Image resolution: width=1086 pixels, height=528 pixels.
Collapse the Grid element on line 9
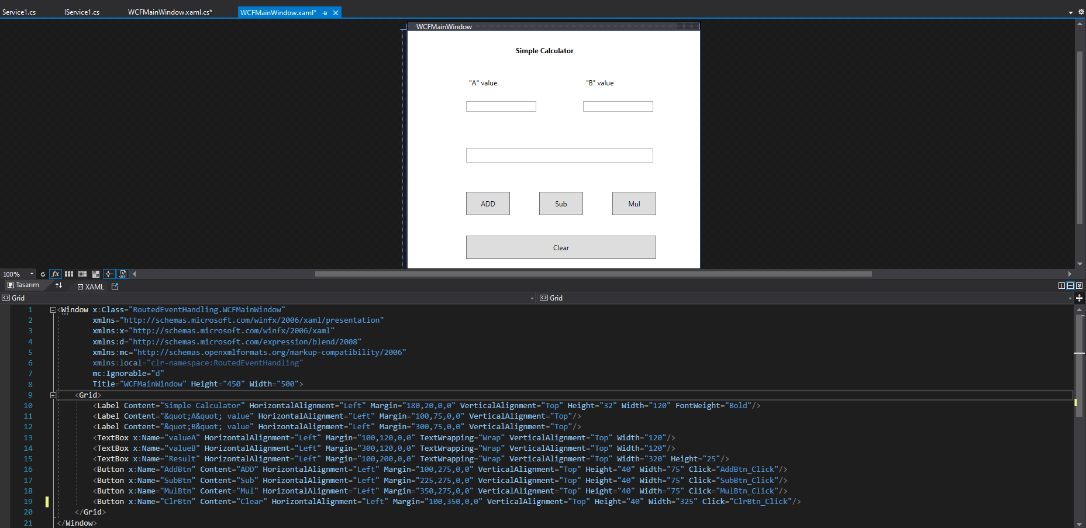(53, 395)
